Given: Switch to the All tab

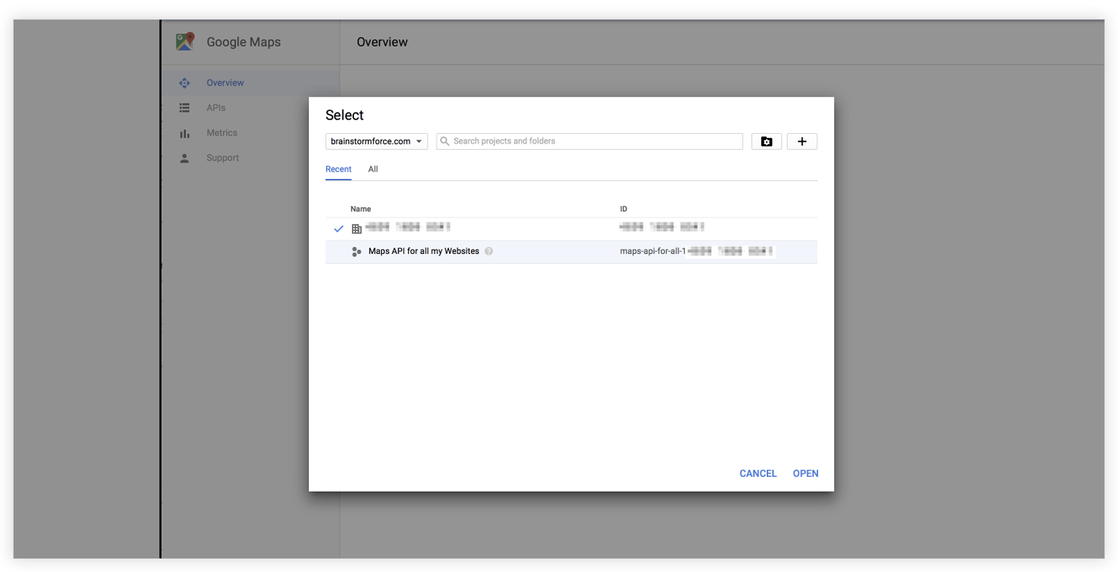Looking at the screenshot, I should click(x=373, y=170).
